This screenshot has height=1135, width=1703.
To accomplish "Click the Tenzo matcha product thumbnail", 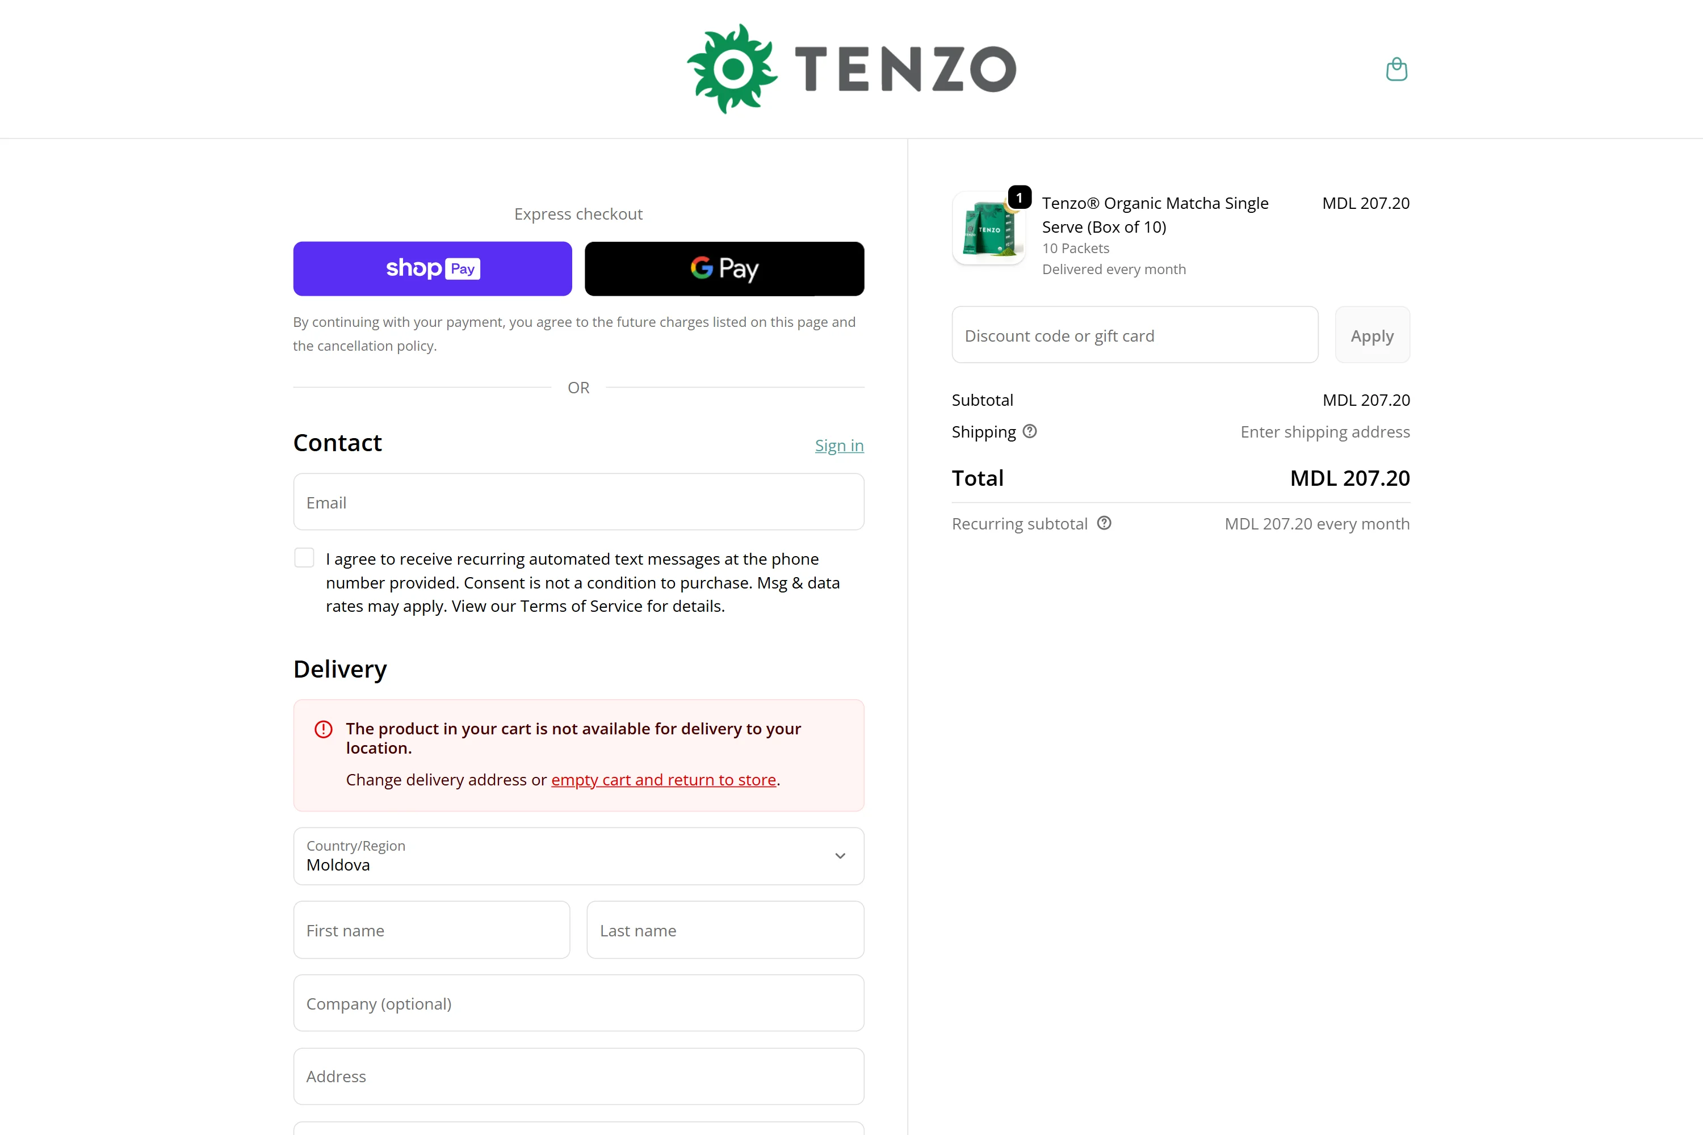I will 988,229.
